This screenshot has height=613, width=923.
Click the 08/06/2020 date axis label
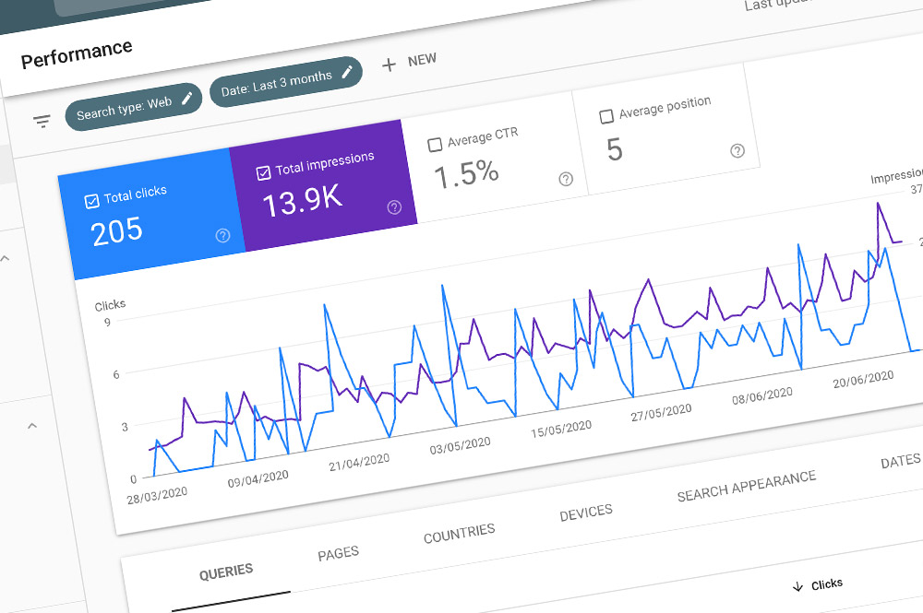click(762, 395)
